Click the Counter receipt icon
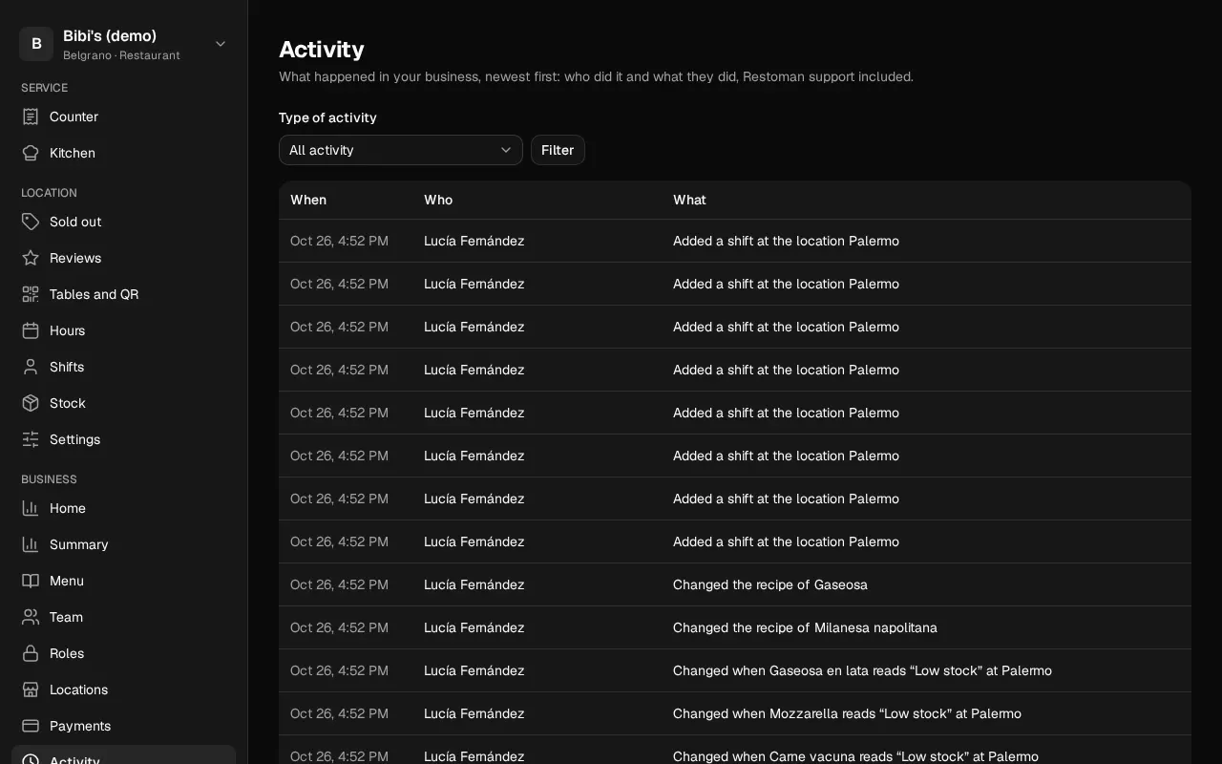Image resolution: width=1222 pixels, height=764 pixels. click(x=31, y=117)
